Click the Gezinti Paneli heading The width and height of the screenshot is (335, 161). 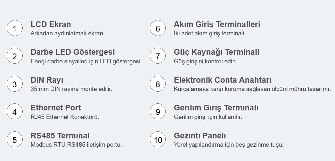200,136
